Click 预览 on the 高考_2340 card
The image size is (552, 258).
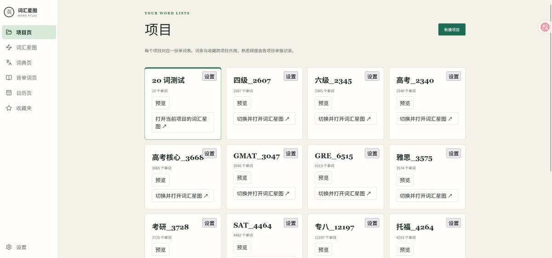pos(405,103)
